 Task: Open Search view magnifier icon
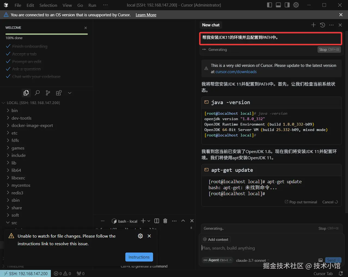point(37,93)
